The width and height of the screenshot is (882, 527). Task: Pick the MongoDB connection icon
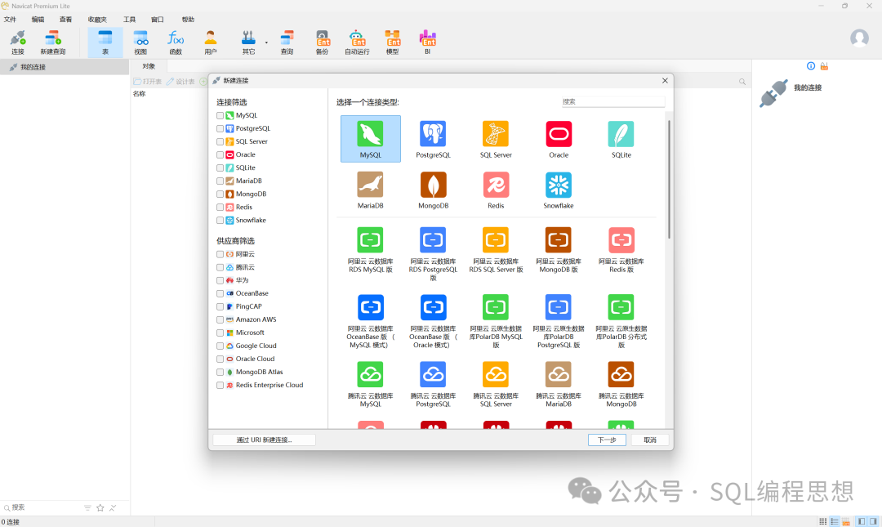(433, 185)
